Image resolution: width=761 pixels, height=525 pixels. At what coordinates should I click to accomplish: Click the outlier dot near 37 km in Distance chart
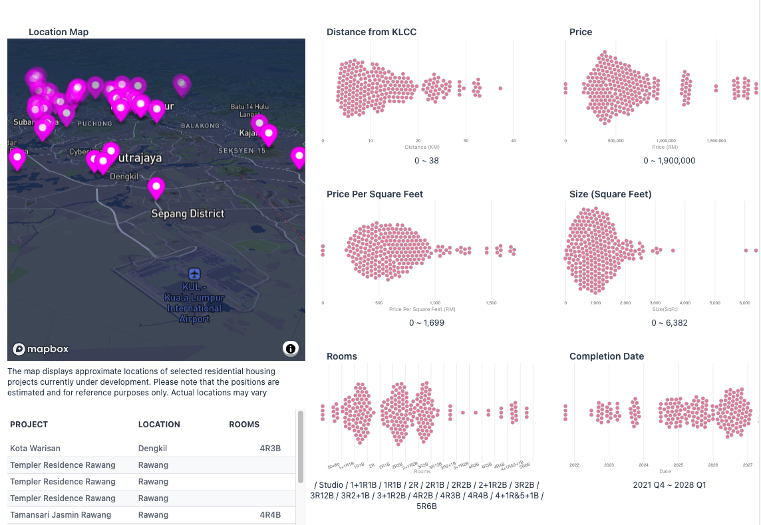coord(500,88)
